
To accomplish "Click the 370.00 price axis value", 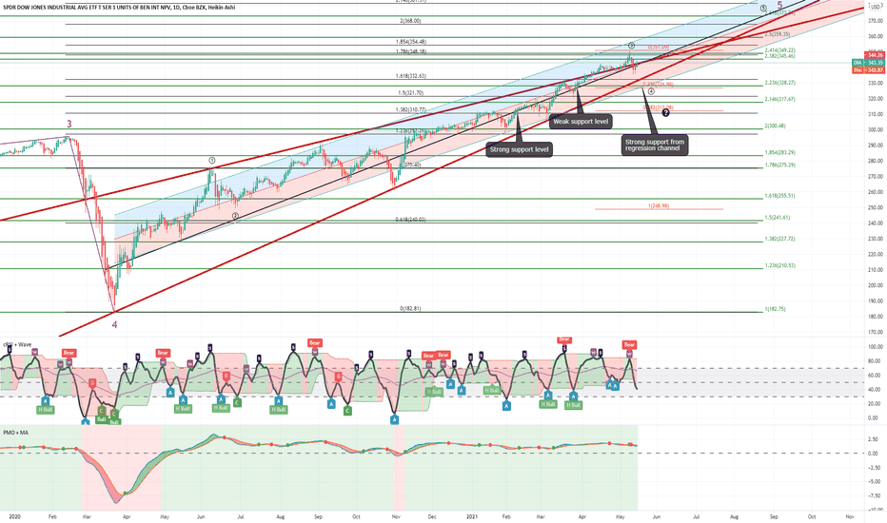I will click(x=875, y=21).
